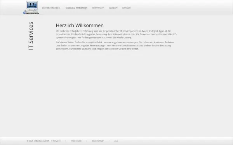The image size is (233, 145).
Task: Click the vertical IT Services title
Action: coord(31,36)
